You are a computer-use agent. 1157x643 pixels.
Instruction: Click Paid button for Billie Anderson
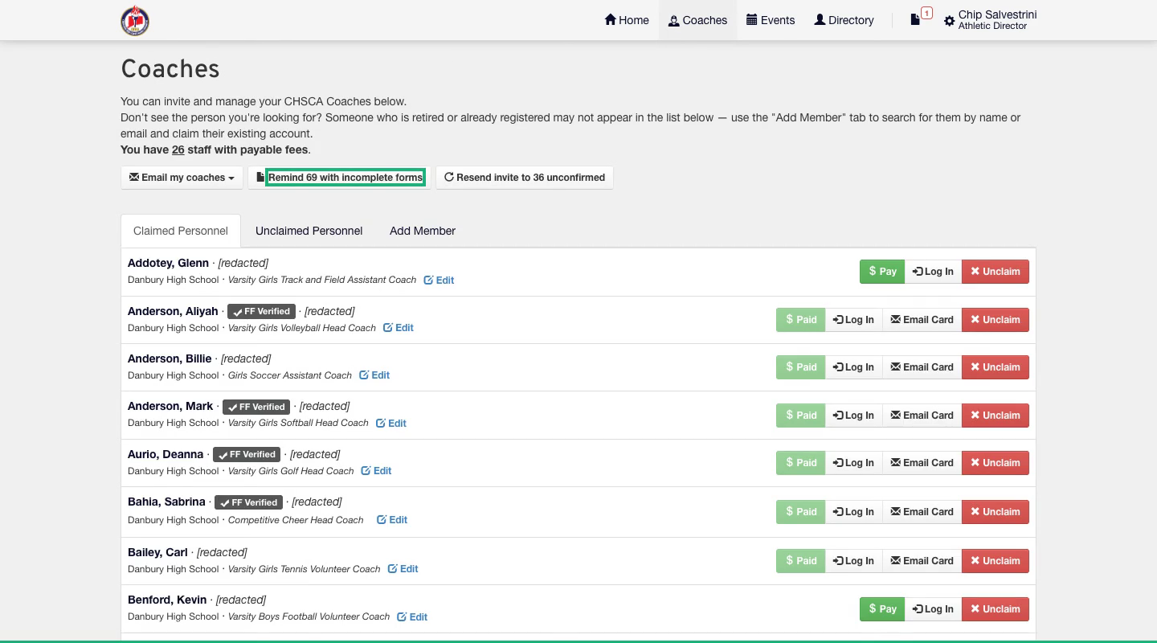[x=800, y=367]
